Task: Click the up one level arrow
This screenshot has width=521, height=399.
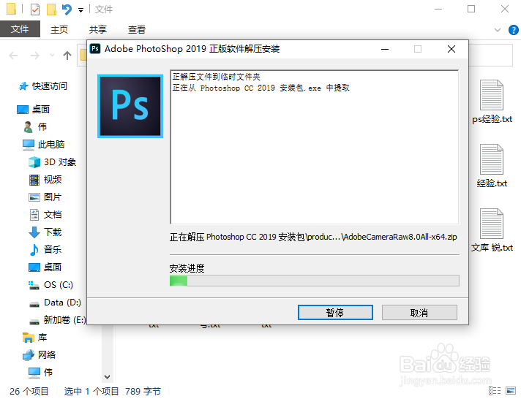Action: click(x=67, y=56)
